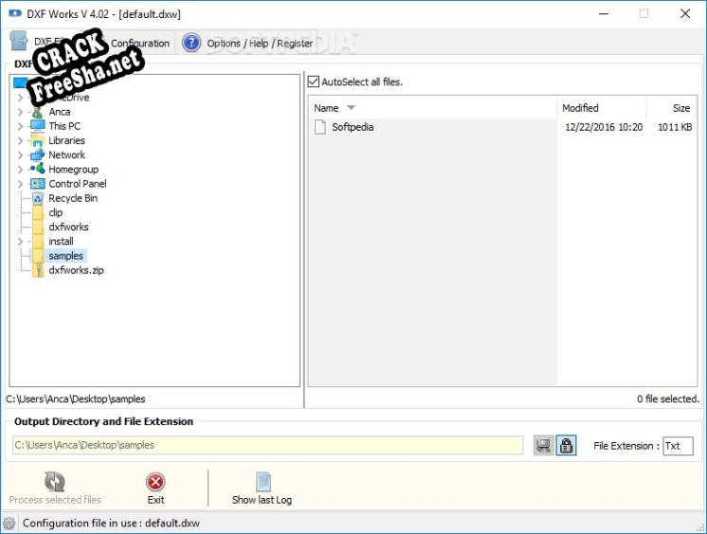Viewport: 707px width, 534px height.
Task: Open Show last Log document icon
Action: (263, 482)
